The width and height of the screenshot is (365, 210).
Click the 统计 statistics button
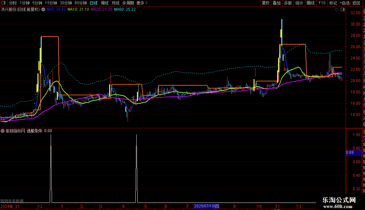click(299, 3)
